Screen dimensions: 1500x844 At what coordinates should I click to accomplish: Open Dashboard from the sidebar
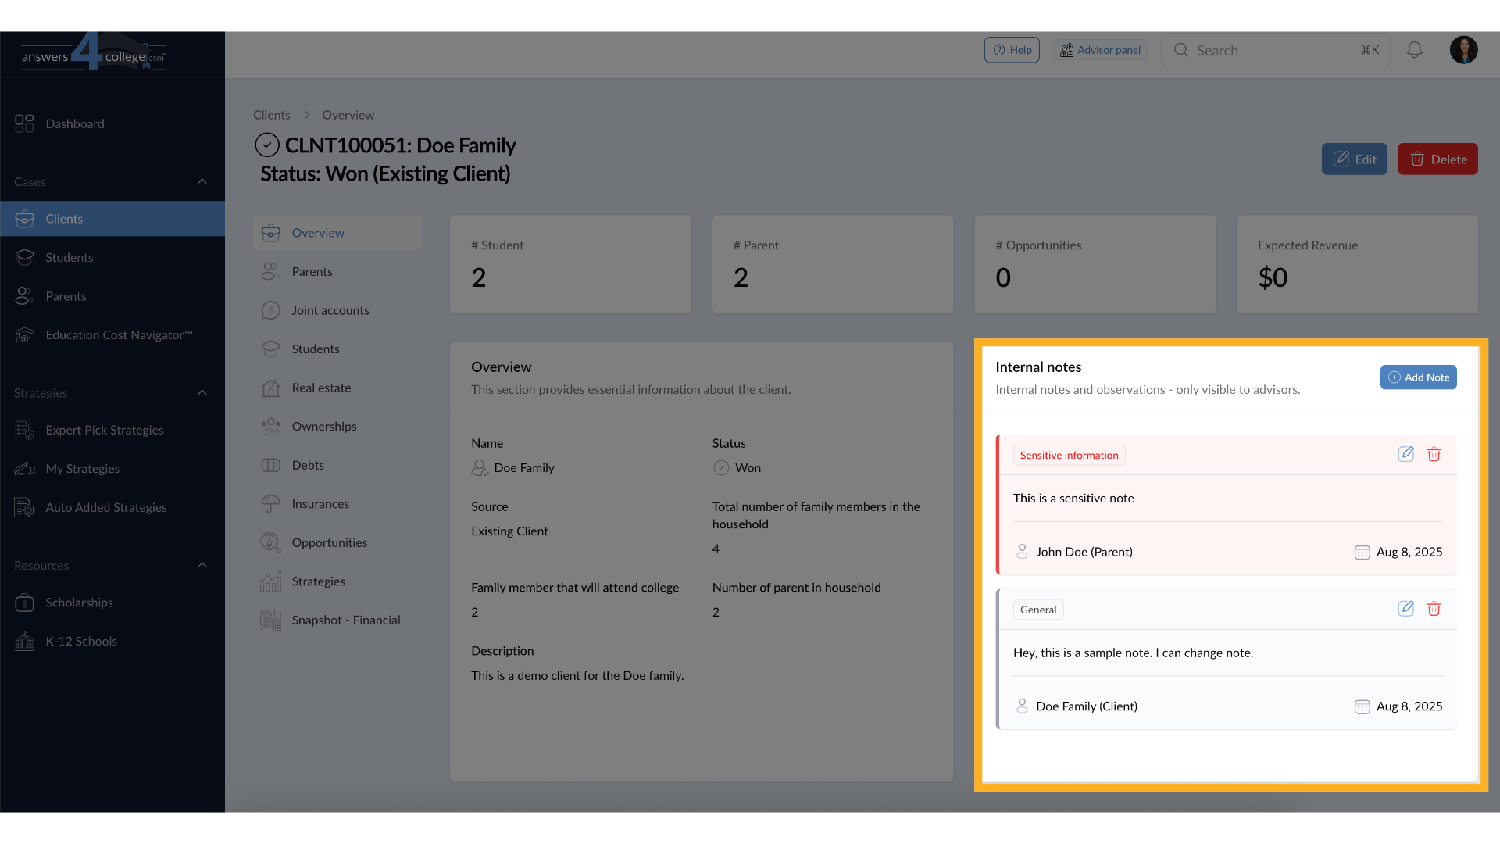pyautogui.click(x=74, y=123)
